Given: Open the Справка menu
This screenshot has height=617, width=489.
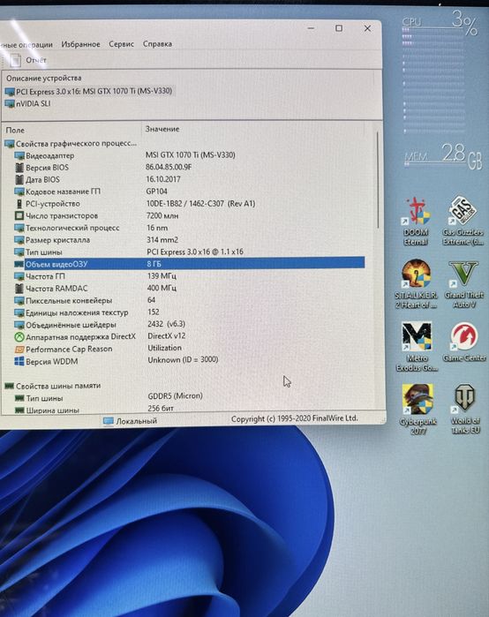Looking at the screenshot, I should (157, 43).
